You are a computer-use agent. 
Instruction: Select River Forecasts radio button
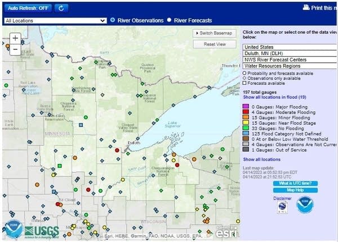pyautogui.click(x=169, y=20)
